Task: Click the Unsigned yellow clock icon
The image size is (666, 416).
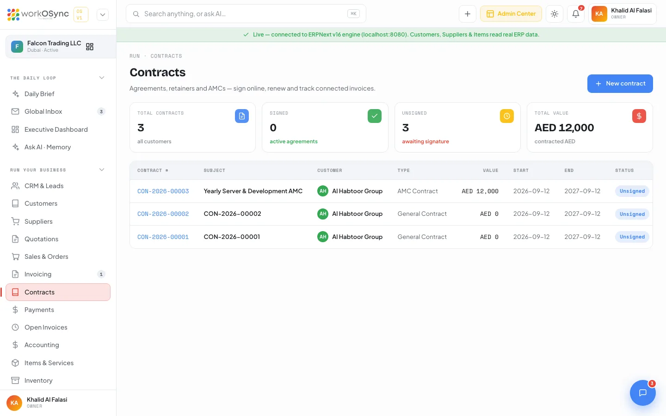Action: pos(507,116)
